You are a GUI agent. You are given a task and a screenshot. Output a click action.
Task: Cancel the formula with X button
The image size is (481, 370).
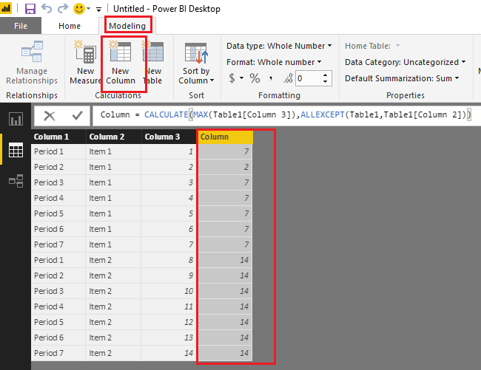tap(50, 116)
